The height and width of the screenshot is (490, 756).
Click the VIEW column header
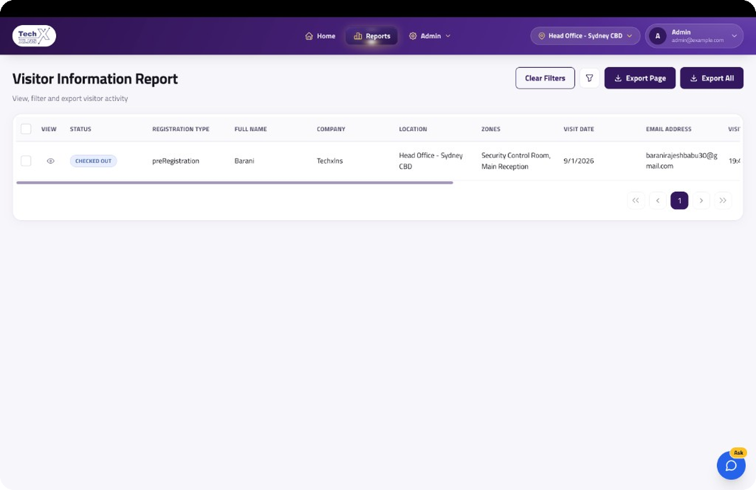click(49, 129)
